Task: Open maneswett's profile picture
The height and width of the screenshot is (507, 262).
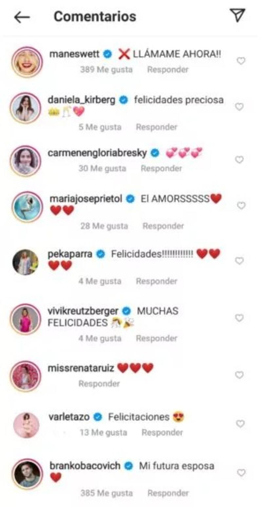Action: pos(27,62)
